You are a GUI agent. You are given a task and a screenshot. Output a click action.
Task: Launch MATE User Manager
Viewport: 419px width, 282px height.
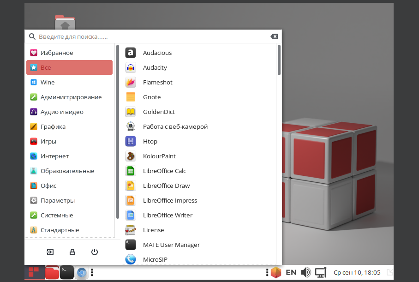199,245
